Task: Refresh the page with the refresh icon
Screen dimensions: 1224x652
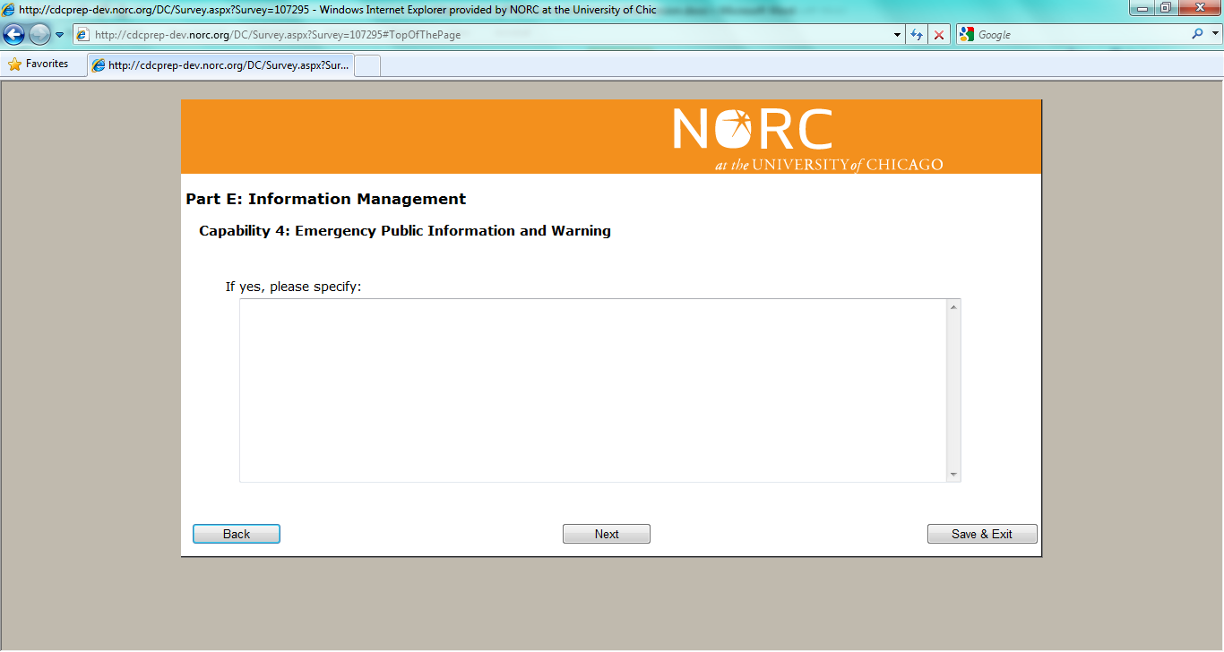Action: 917,35
